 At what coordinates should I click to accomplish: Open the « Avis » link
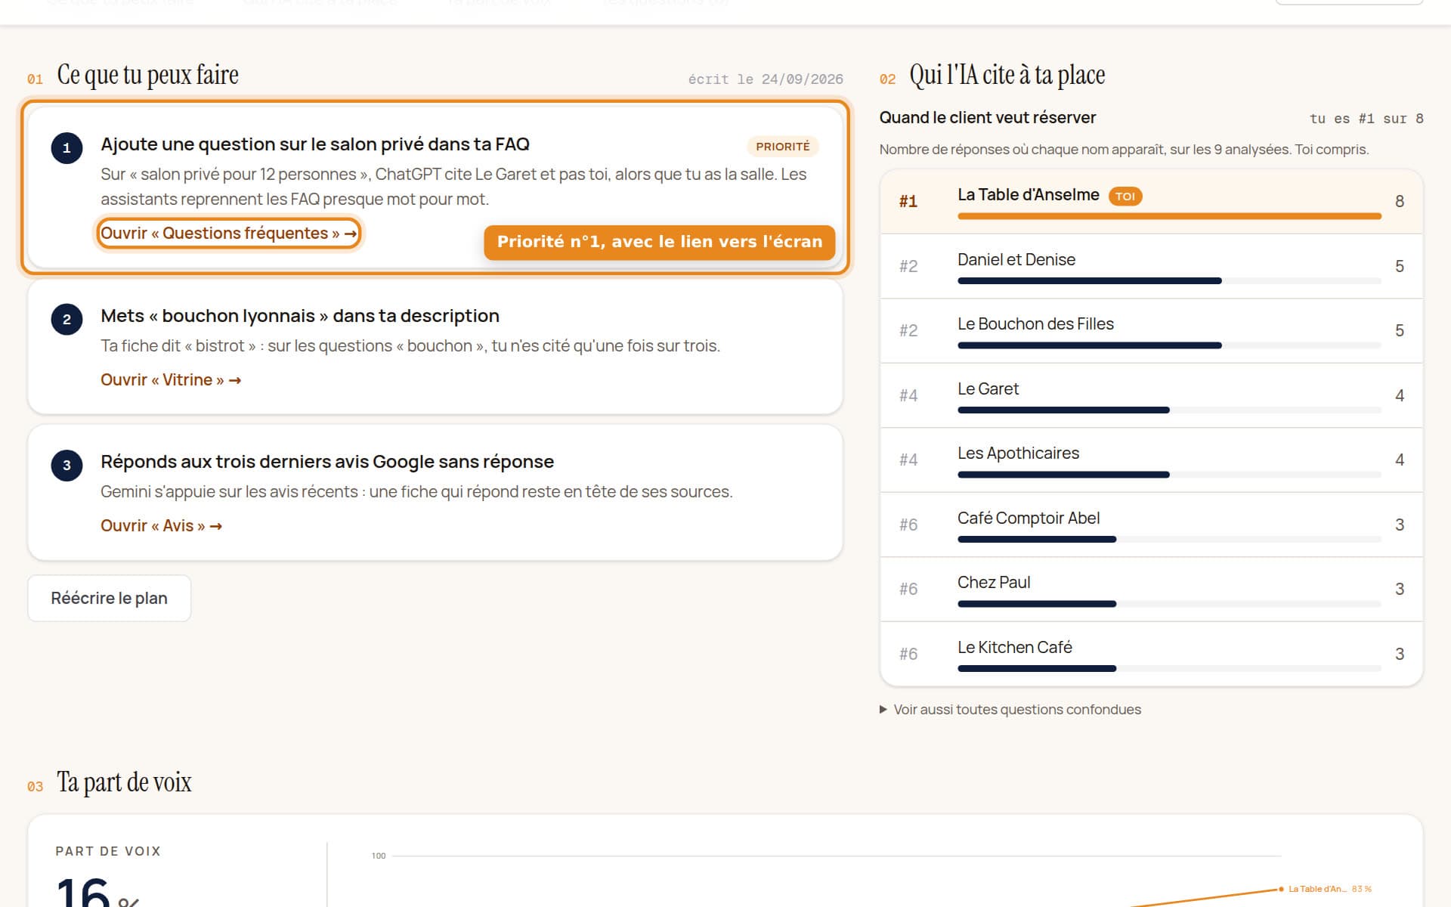pos(161,525)
